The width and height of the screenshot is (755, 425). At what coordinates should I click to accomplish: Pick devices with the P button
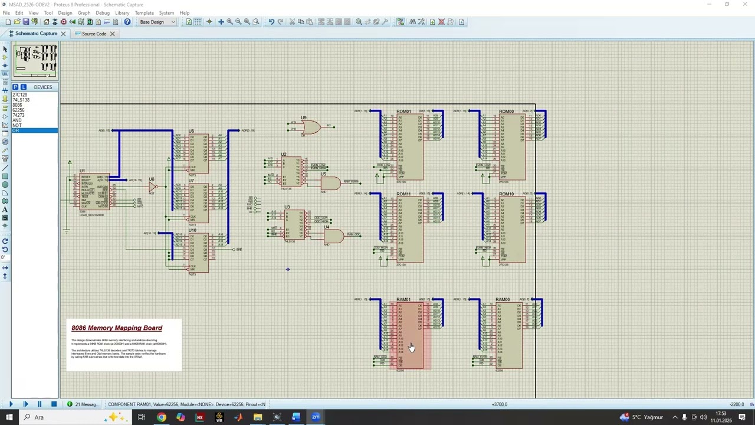coord(15,87)
